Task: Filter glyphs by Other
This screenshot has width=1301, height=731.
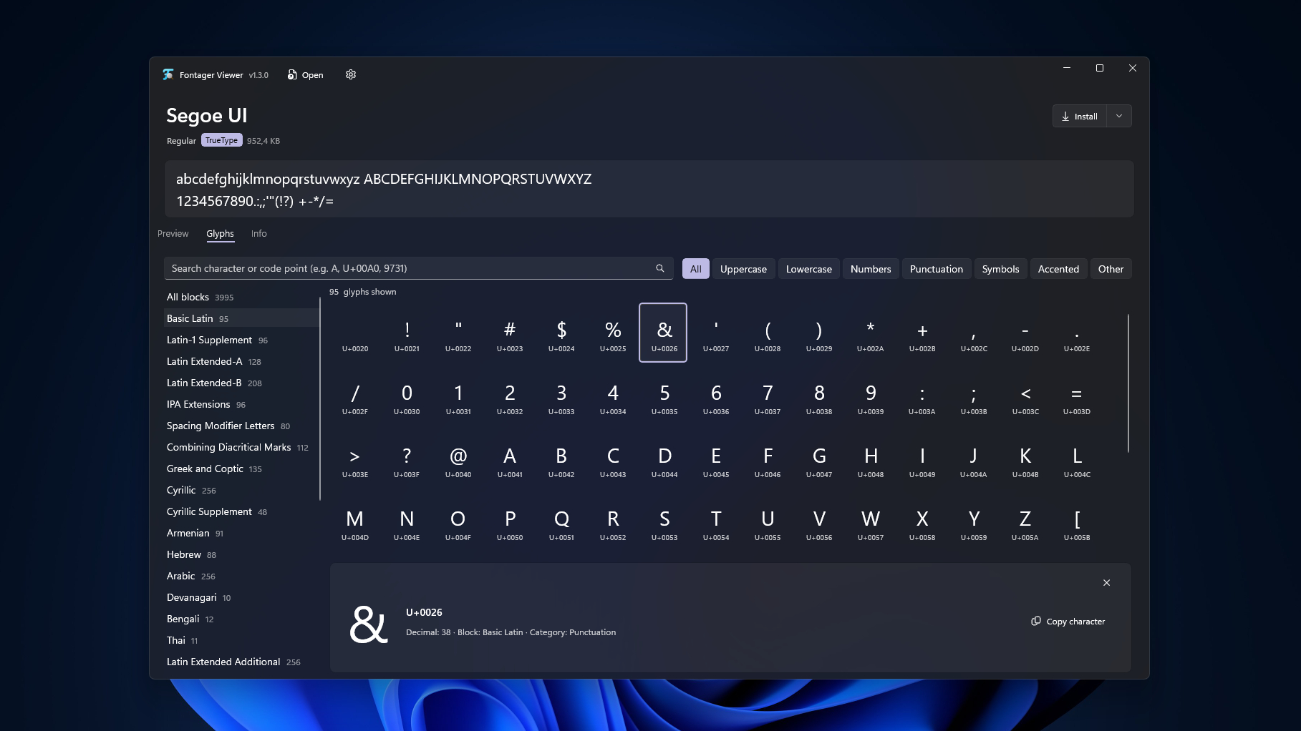Action: coord(1111,269)
